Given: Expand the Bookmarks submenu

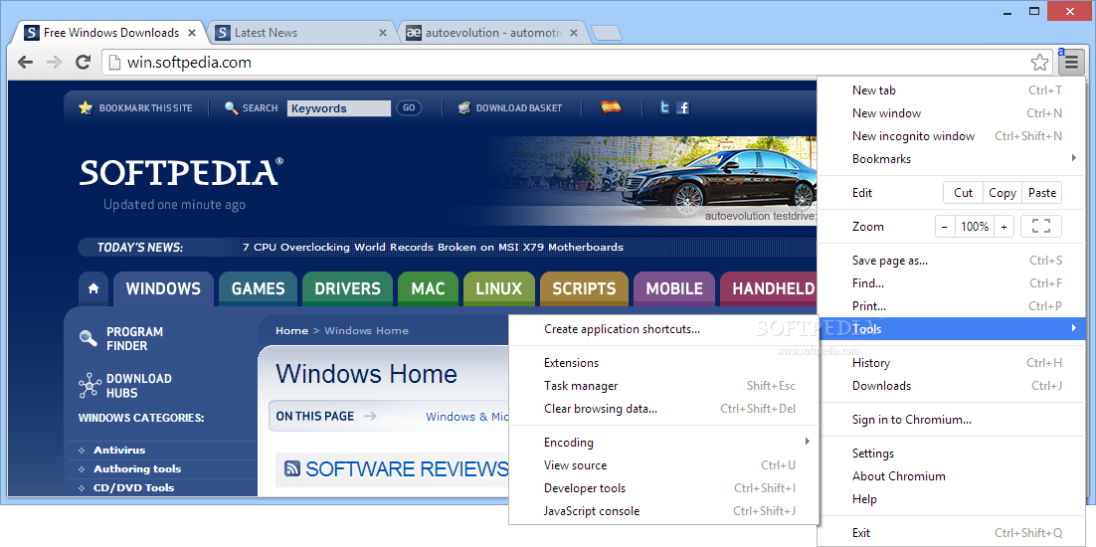Looking at the screenshot, I should [952, 158].
